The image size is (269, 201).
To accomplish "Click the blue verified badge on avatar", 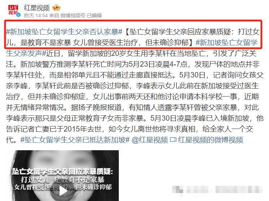I will (18, 15).
